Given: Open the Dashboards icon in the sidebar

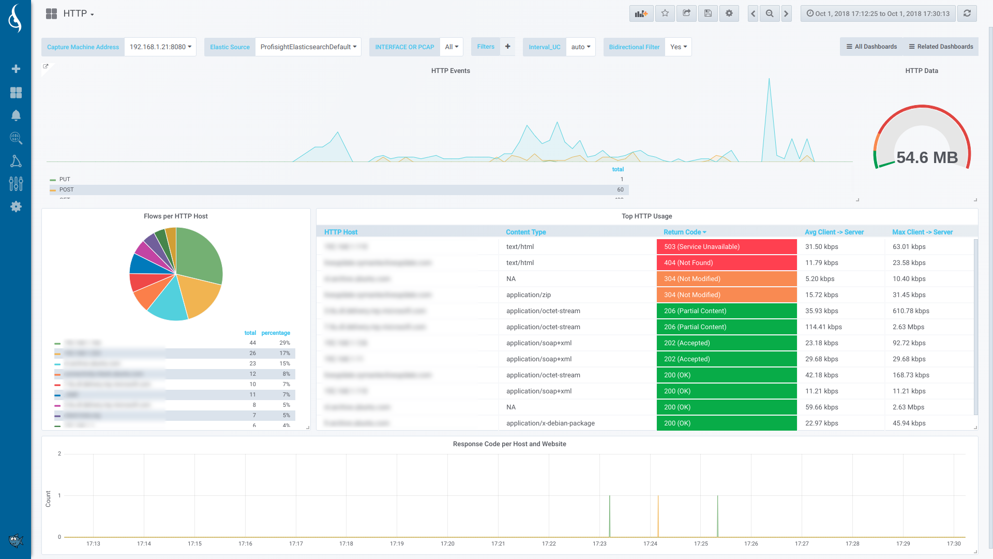Looking at the screenshot, I should pos(16,93).
